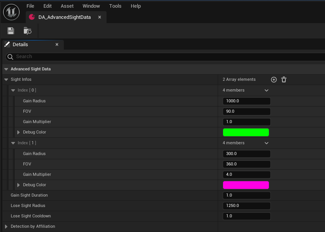Edit Gain Sight Duration value
The width and height of the screenshot is (325, 232).
pyautogui.click(x=247, y=195)
